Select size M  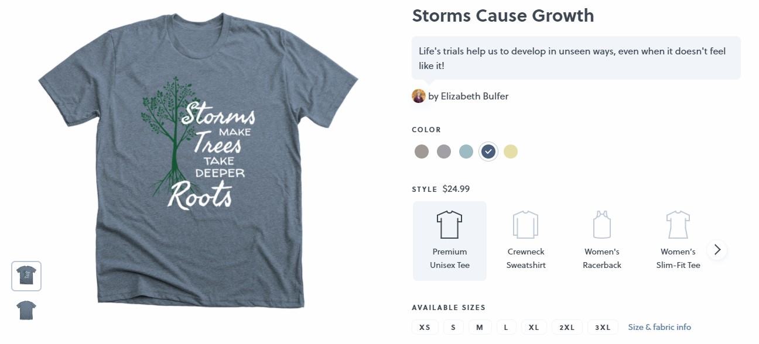click(480, 327)
